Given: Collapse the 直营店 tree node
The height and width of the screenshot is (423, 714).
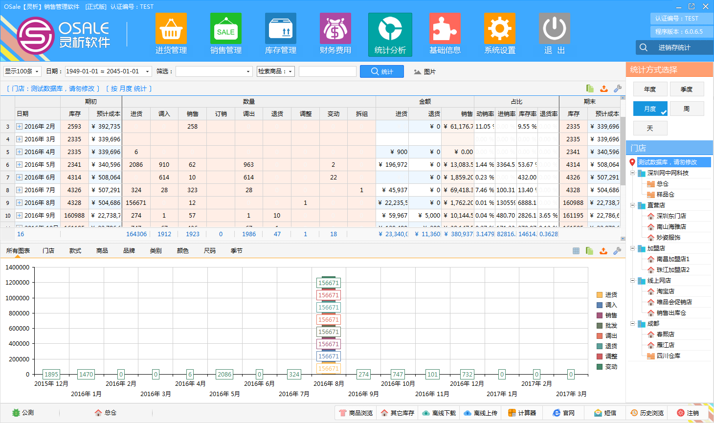Looking at the screenshot, I should (632, 205).
